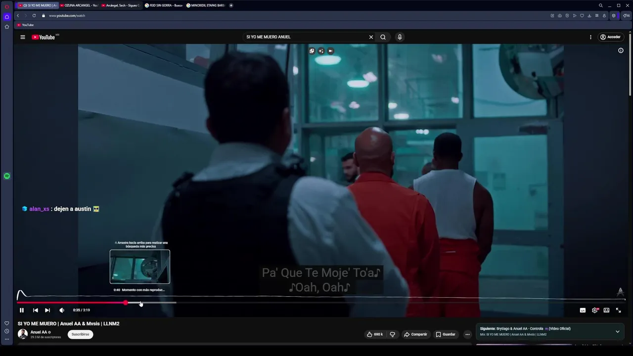Toggle subtitles on the player

click(x=583, y=310)
